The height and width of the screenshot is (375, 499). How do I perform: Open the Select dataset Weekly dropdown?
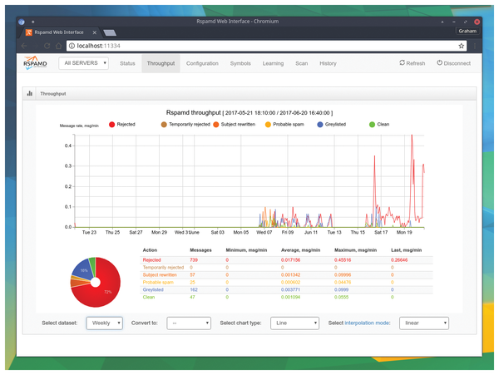(105, 323)
